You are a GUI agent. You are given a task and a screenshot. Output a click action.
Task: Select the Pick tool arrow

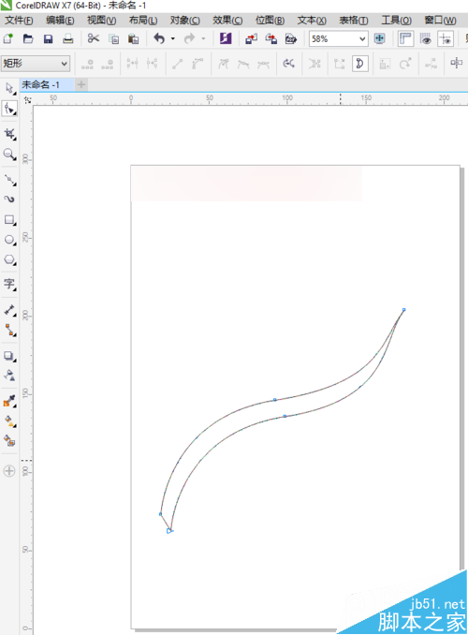pos(9,88)
